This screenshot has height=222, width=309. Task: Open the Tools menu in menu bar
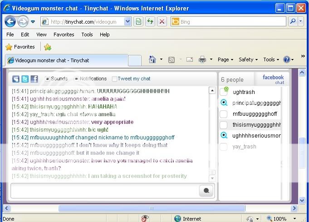pyautogui.click(x=87, y=35)
